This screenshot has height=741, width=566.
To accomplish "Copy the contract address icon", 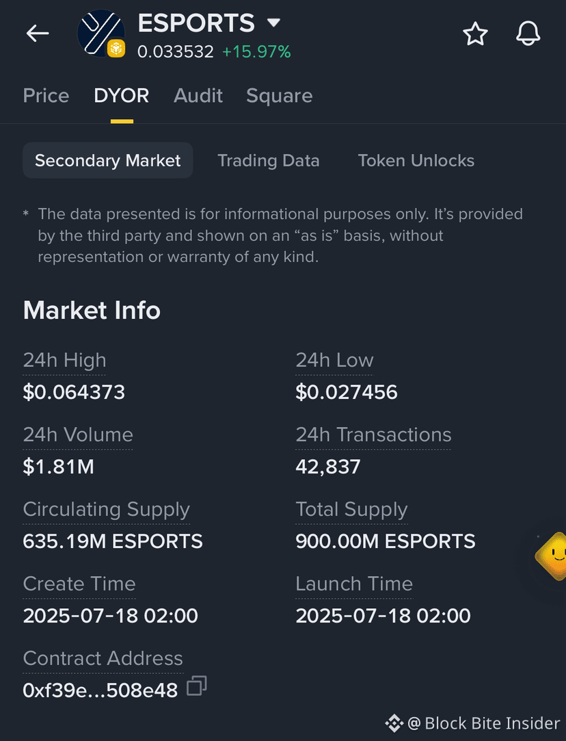I will tap(197, 686).
